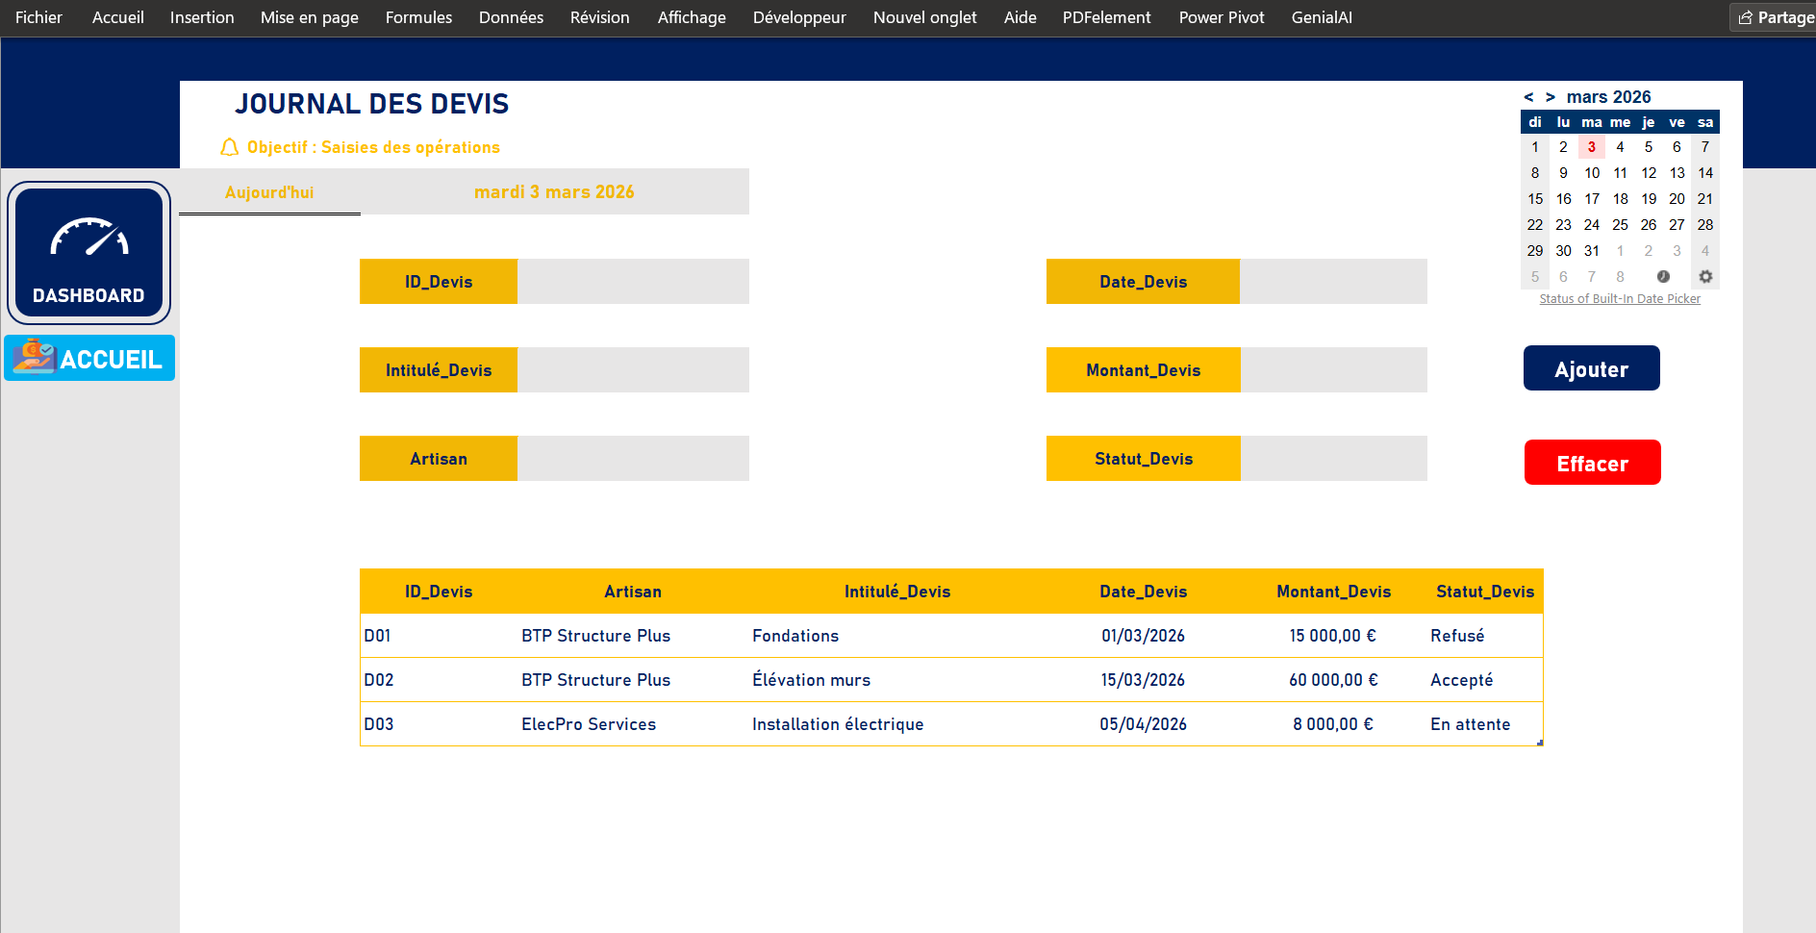The image size is (1816, 933).
Task: Select the Statut_Devis input field
Action: coord(1332,459)
